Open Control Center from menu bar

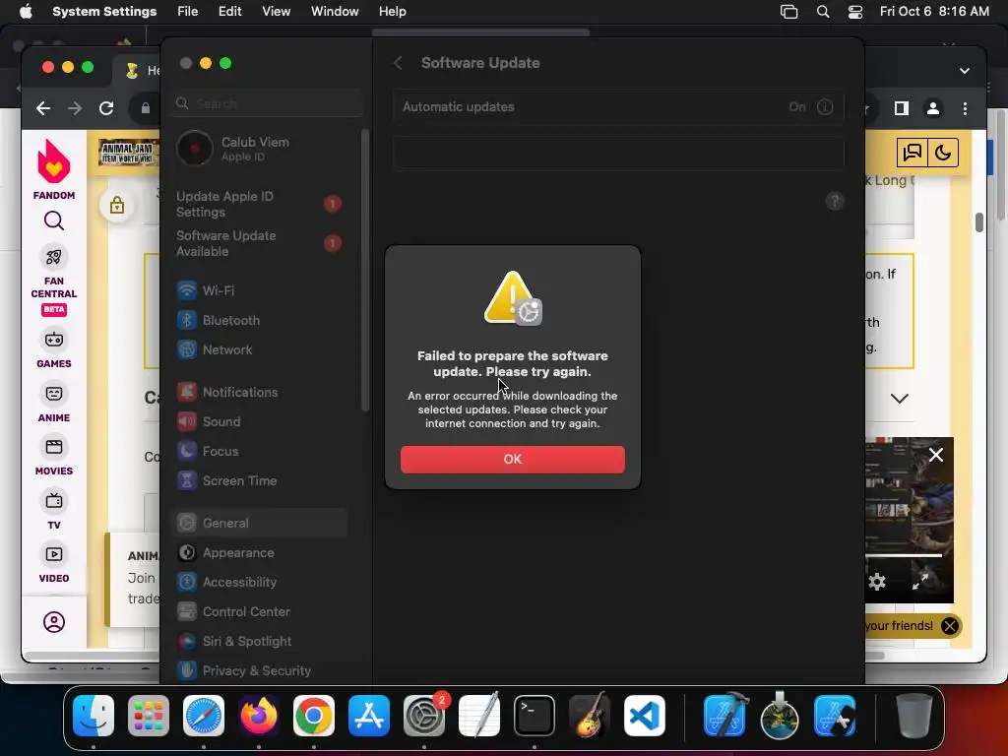click(x=855, y=12)
